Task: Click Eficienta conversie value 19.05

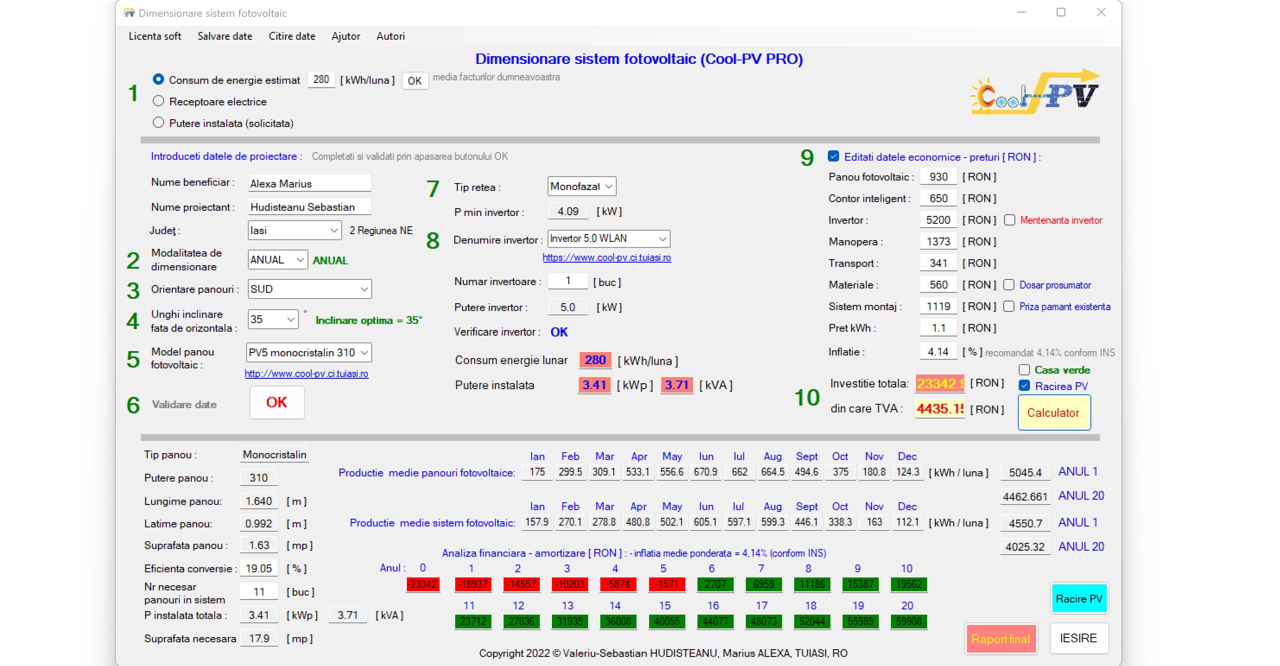Action: click(x=259, y=568)
